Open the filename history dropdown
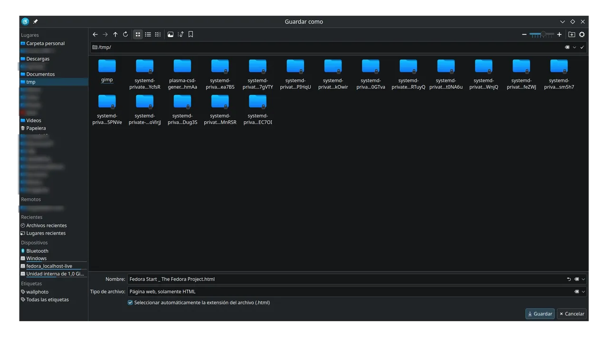Image resolution: width=608 pixels, height=344 pixels. tap(583, 279)
